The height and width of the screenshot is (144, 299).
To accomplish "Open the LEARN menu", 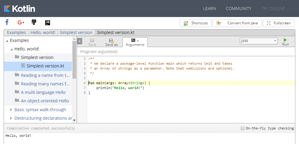I will 209,9.
